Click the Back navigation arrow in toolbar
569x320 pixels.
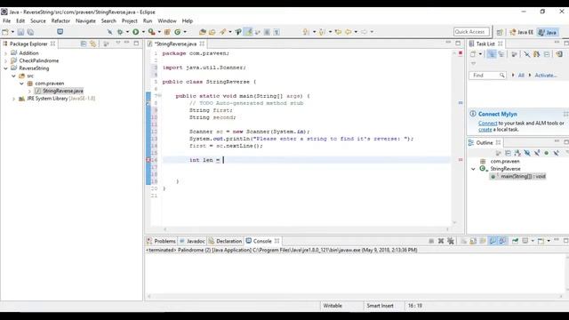click(349, 32)
